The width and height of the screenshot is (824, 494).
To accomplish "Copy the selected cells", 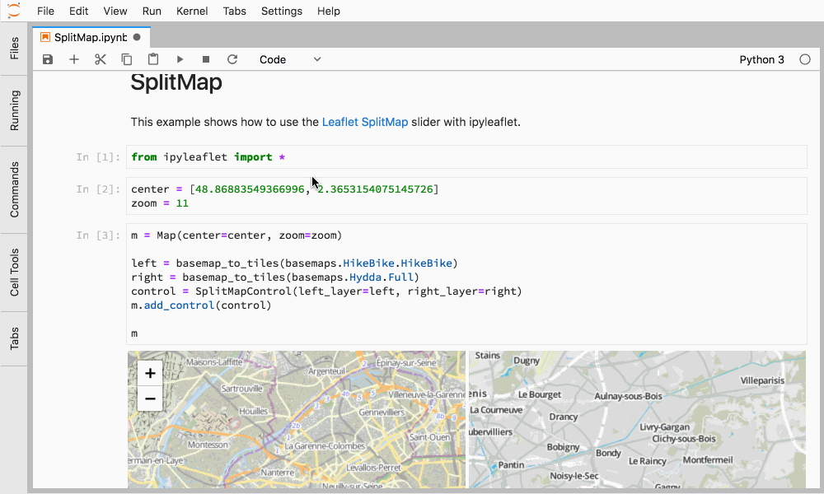I will click(127, 59).
